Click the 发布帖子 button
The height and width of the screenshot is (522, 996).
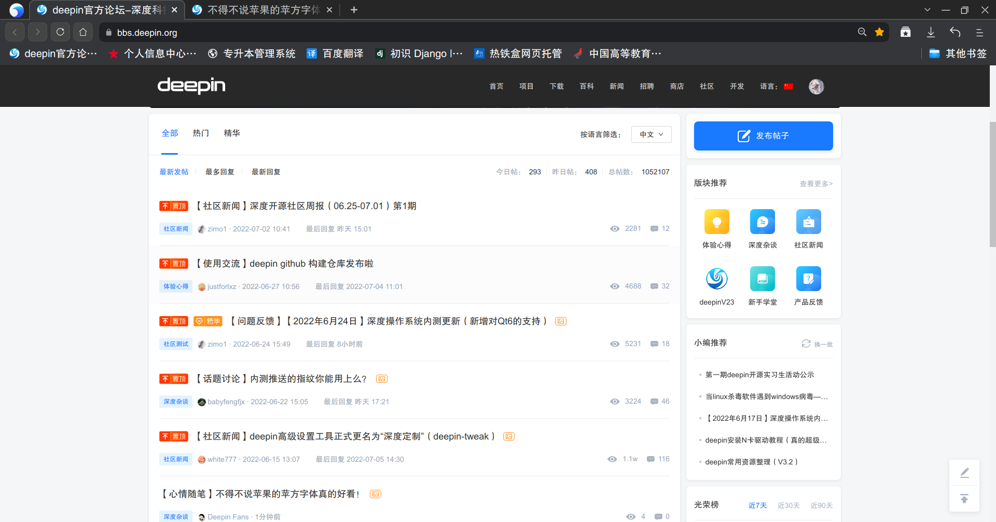tap(763, 136)
